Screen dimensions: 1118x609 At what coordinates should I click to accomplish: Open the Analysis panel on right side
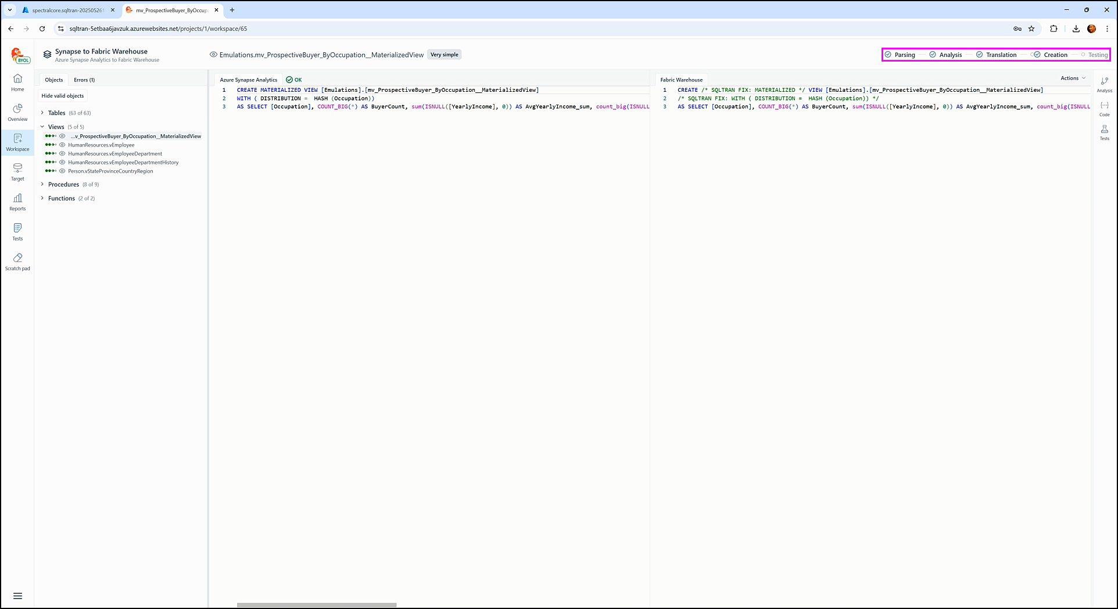(1104, 84)
